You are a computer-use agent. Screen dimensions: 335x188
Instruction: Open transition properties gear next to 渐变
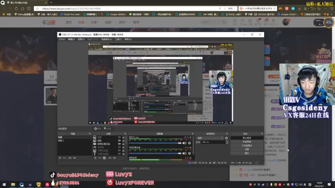click(227, 138)
